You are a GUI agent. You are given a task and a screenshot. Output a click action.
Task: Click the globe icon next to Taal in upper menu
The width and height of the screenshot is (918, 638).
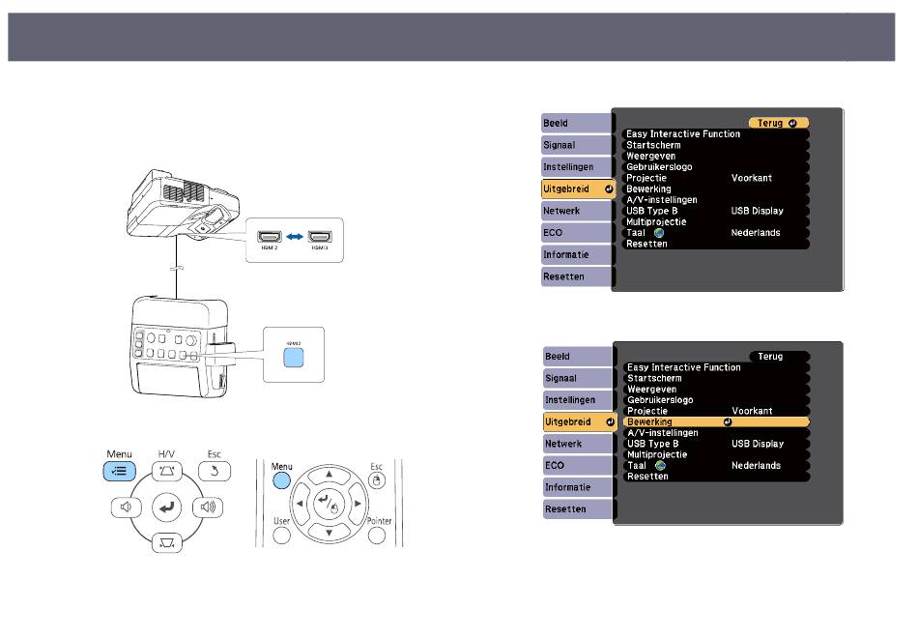659,233
